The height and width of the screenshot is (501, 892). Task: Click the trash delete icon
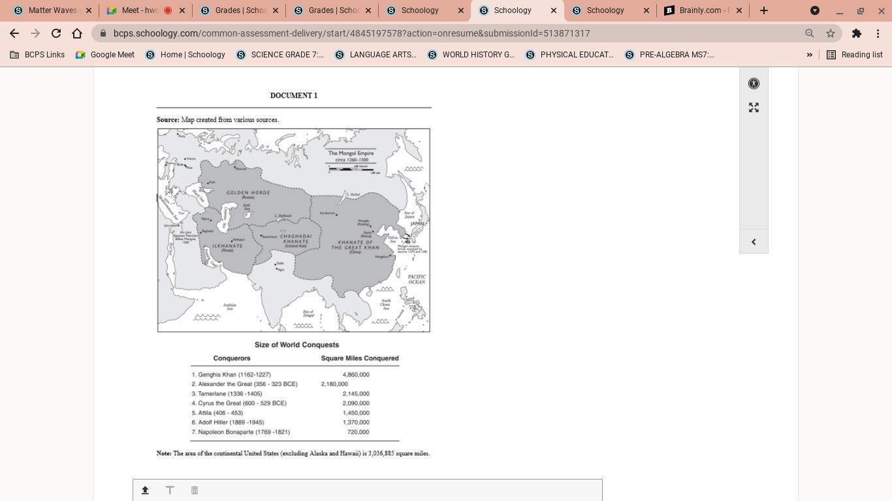195,490
